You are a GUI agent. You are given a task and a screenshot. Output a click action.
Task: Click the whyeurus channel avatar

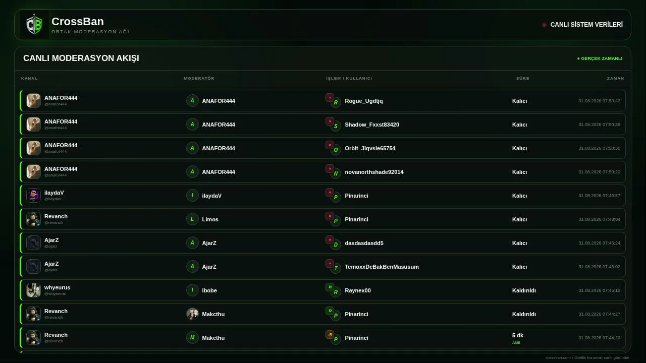coord(33,290)
